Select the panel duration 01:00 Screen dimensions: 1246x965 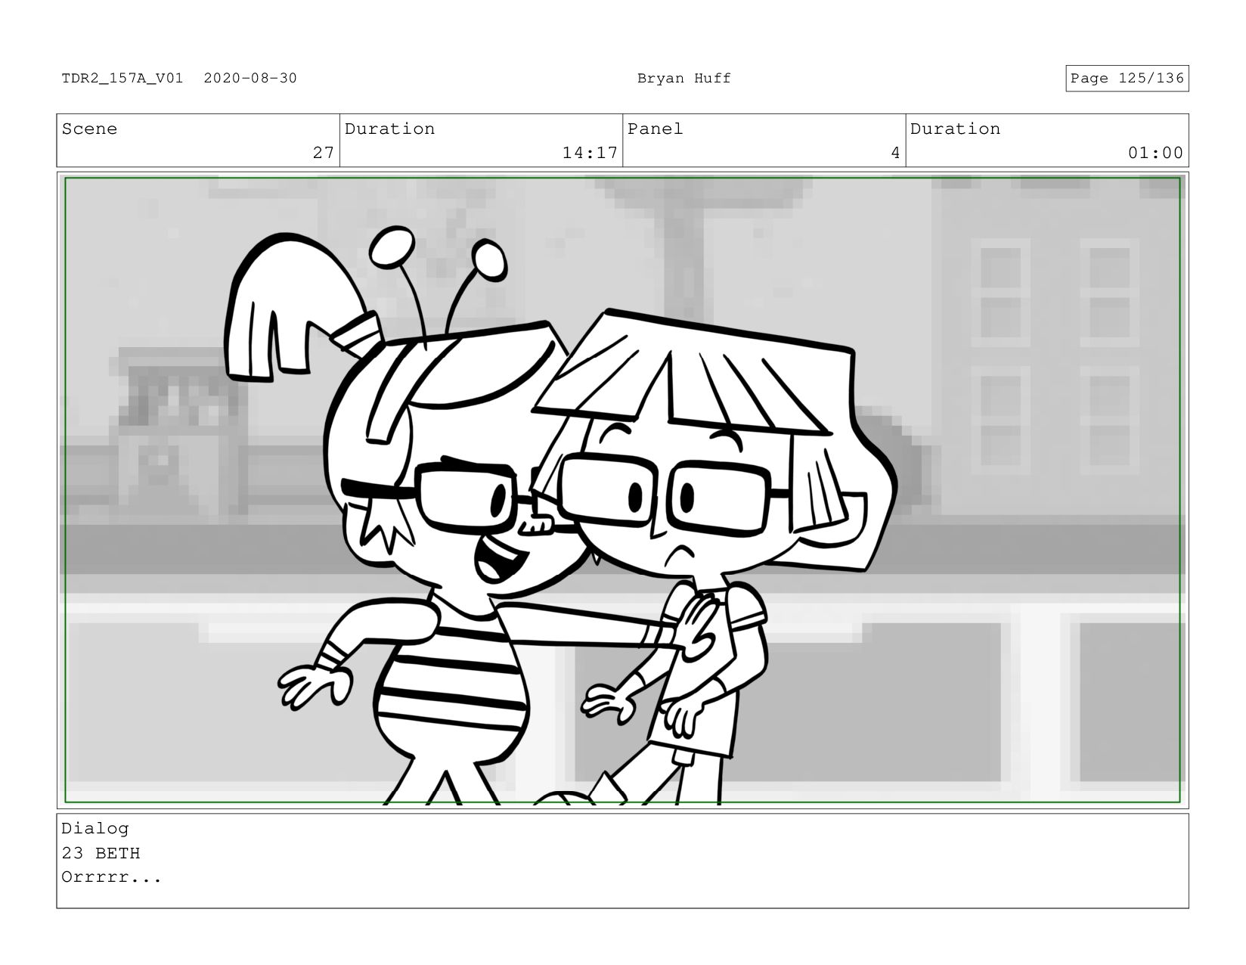coord(1155,153)
